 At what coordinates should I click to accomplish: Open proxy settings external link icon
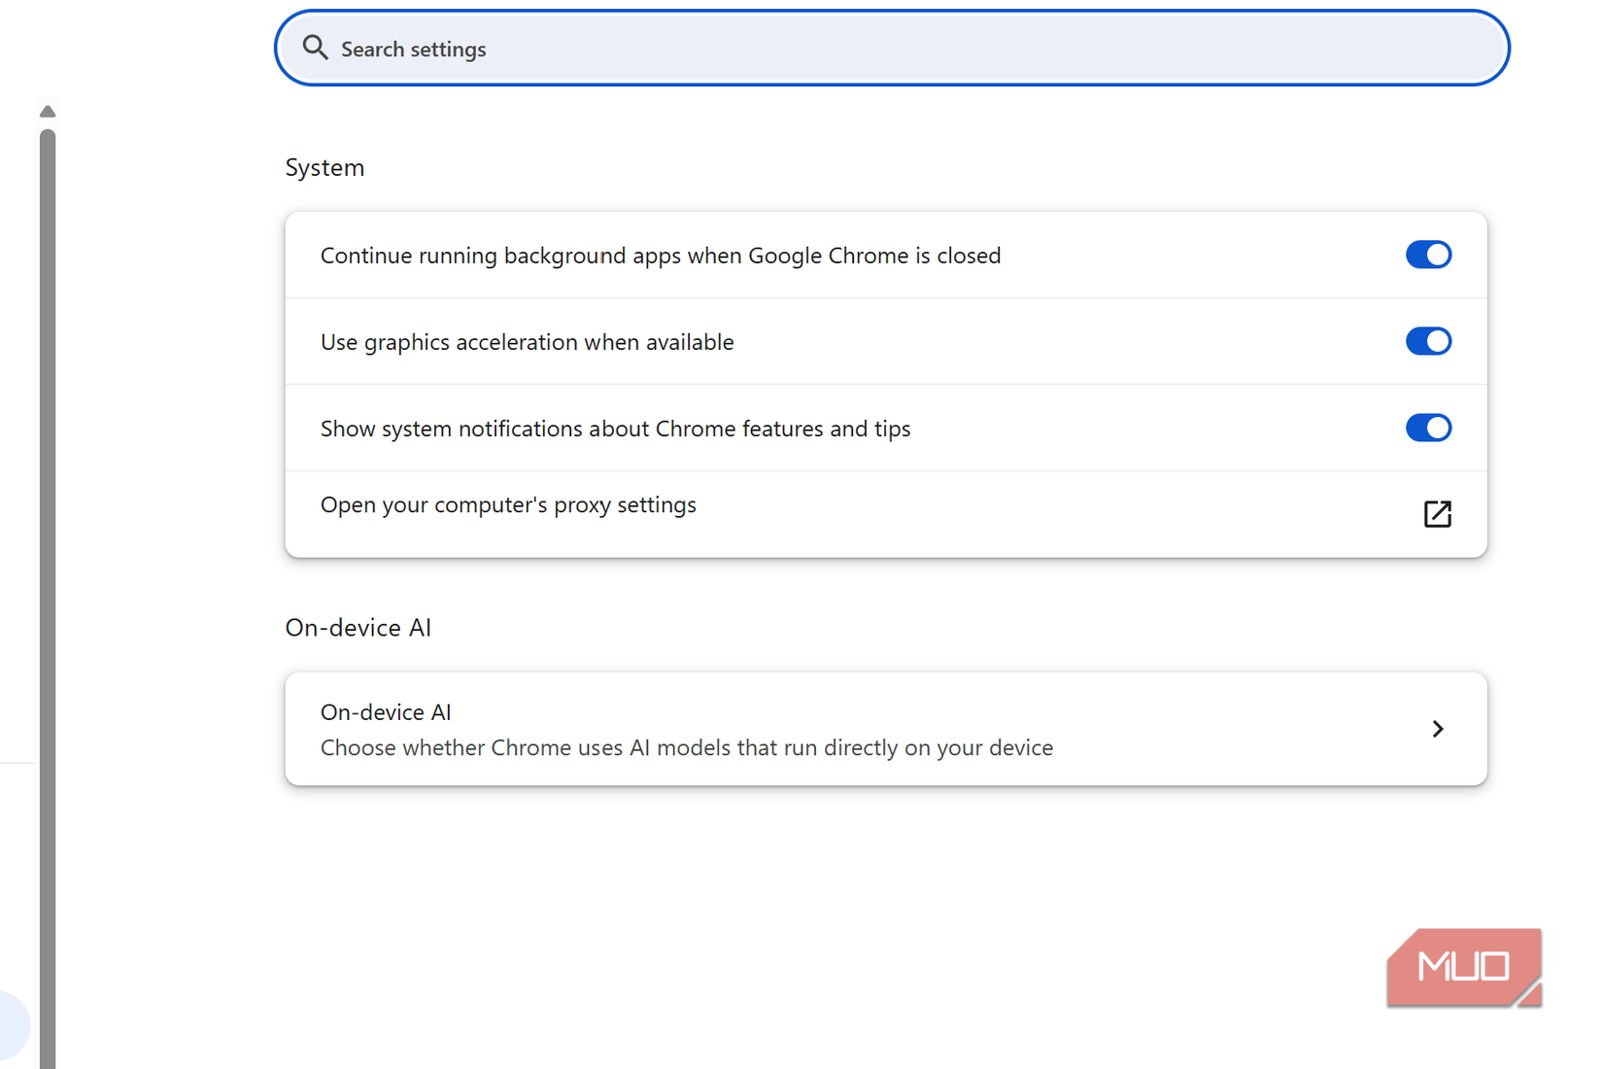[x=1437, y=514]
